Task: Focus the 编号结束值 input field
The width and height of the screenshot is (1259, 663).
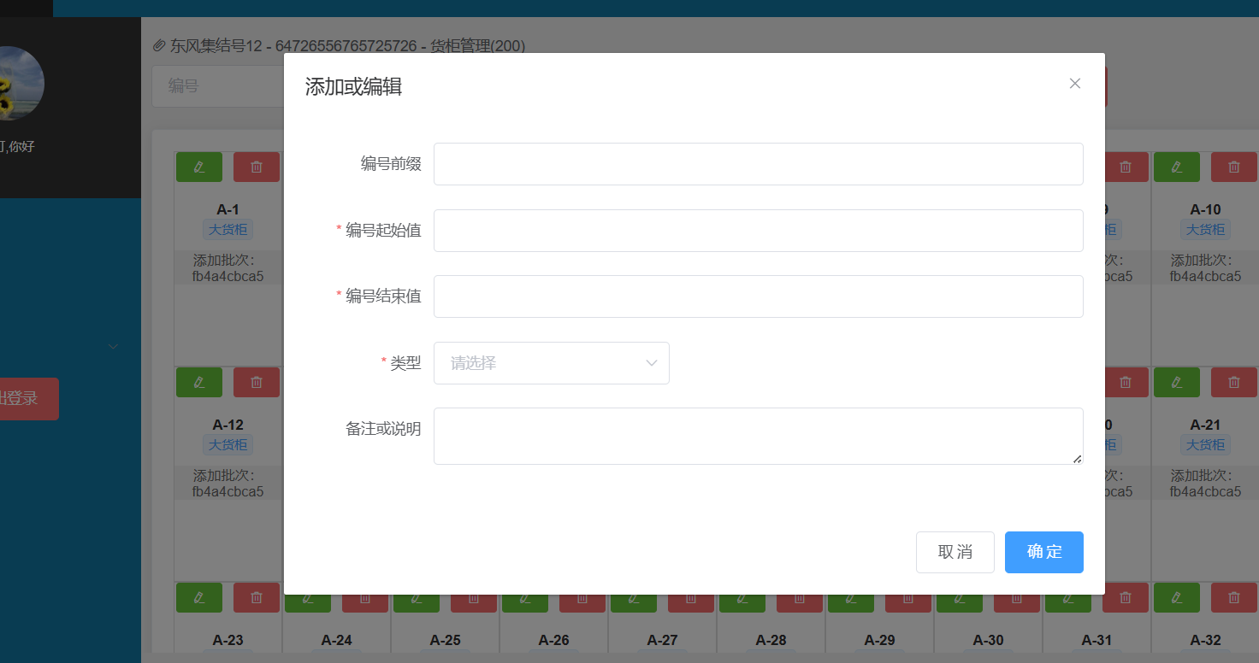Action: point(759,296)
